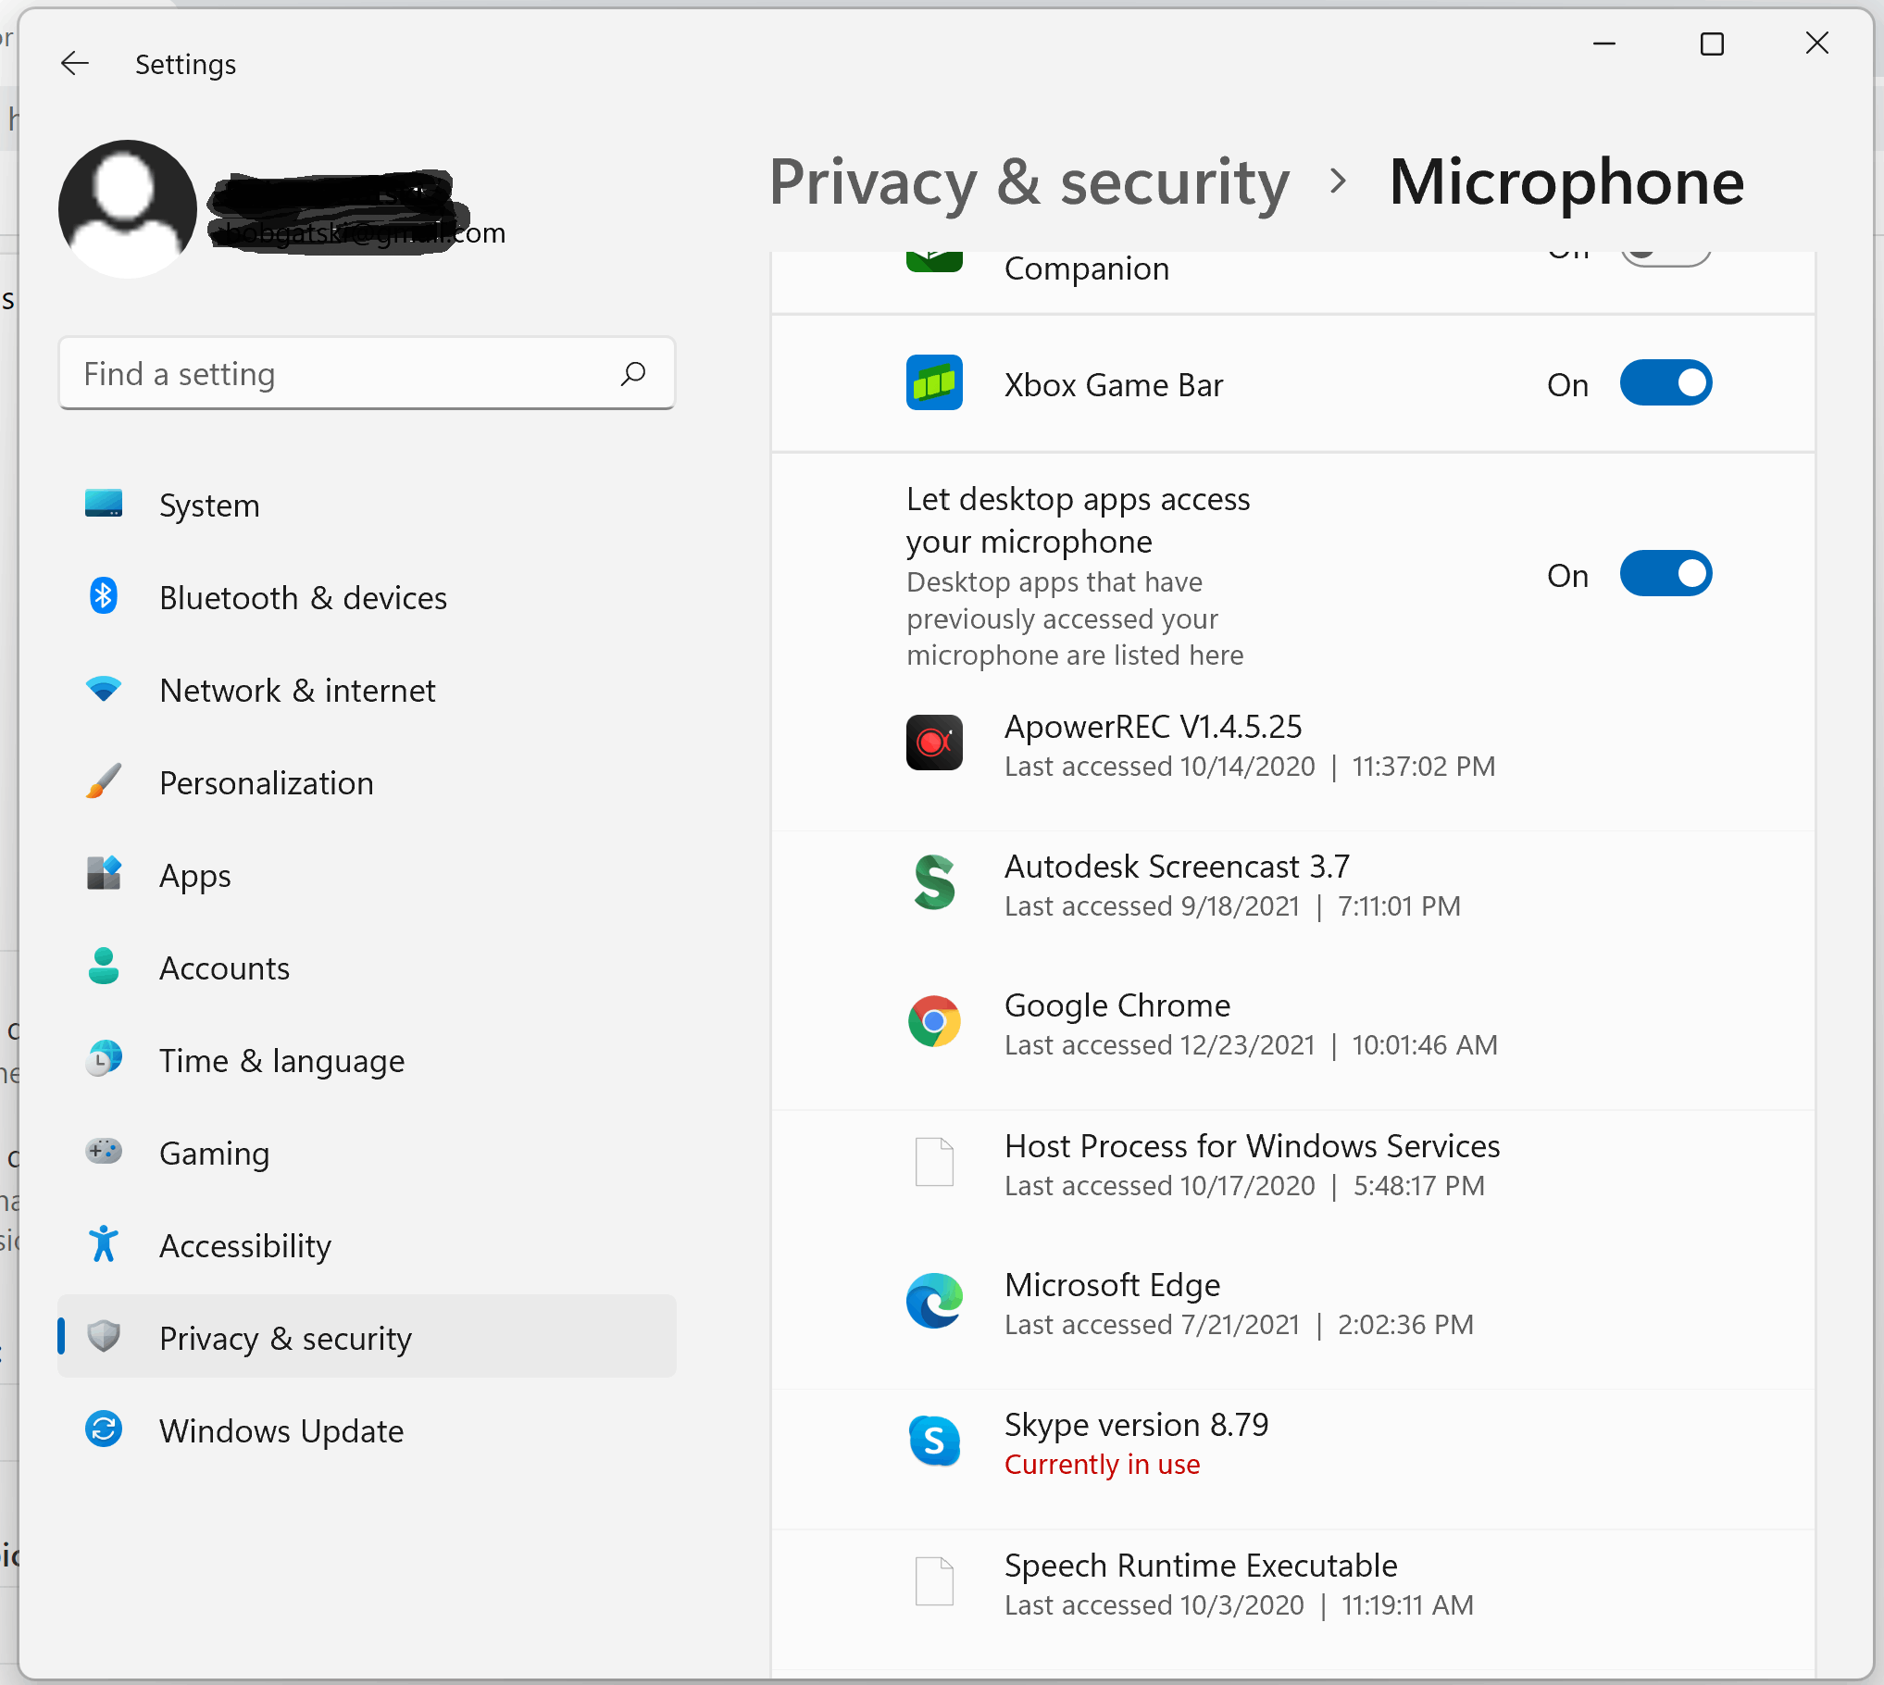Click the Google Chrome icon
Screen dimensions: 1884x1685
933,1022
